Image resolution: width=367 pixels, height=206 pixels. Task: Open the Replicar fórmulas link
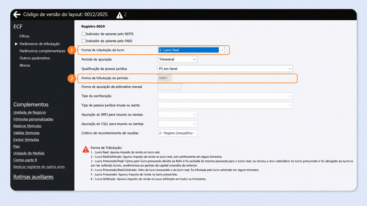click(x=27, y=126)
